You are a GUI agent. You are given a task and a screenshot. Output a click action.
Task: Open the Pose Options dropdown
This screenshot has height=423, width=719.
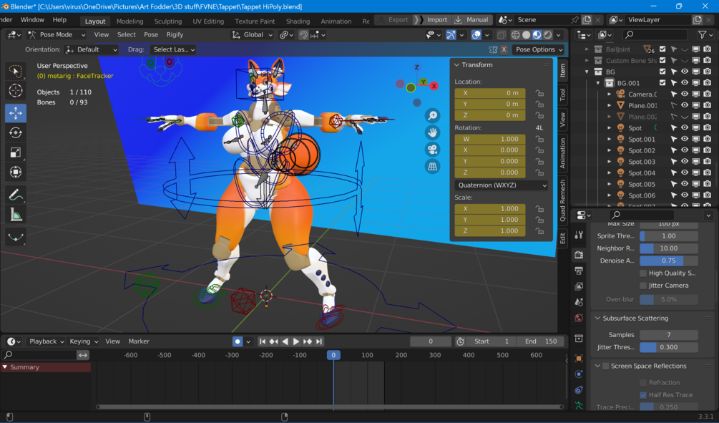[x=538, y=49]
